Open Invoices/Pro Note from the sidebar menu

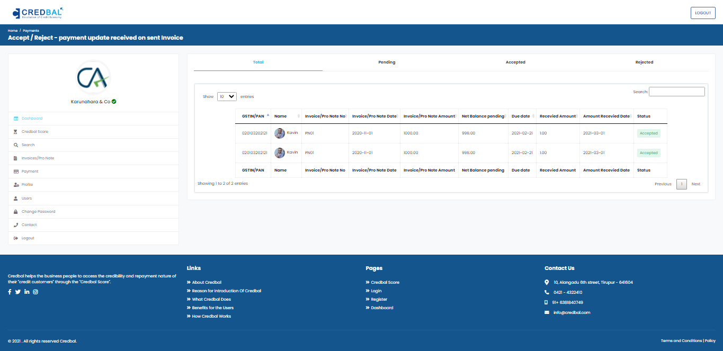point(93,158)
